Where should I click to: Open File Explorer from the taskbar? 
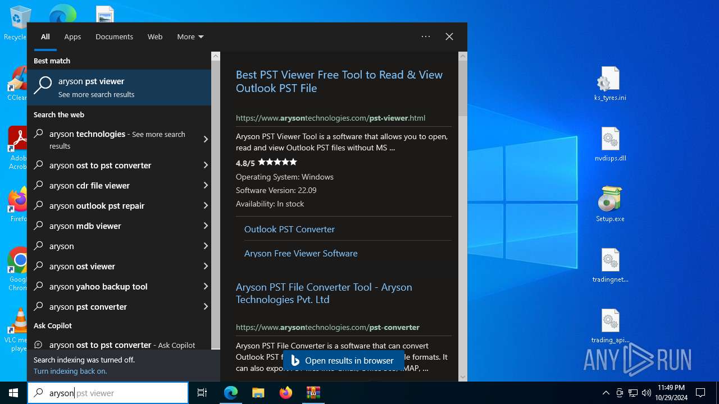[258, 393]
